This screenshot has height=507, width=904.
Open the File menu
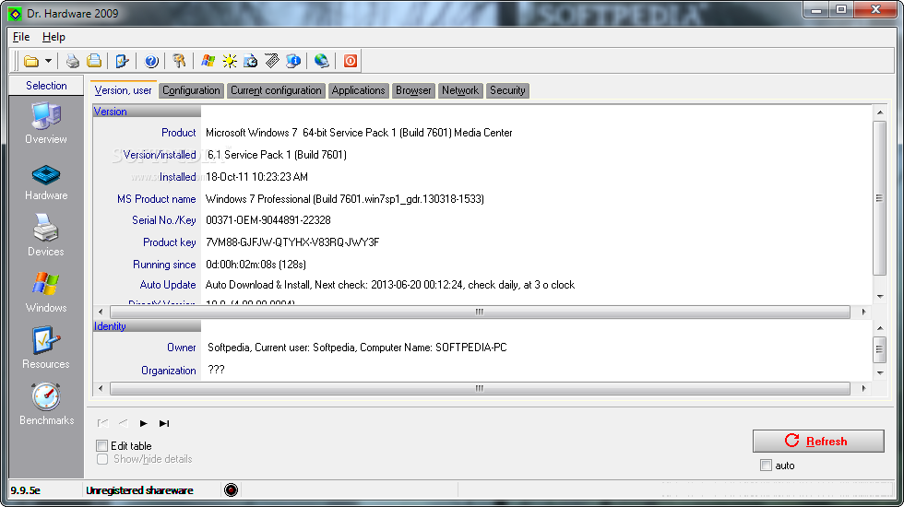click(x=21, y=37)
